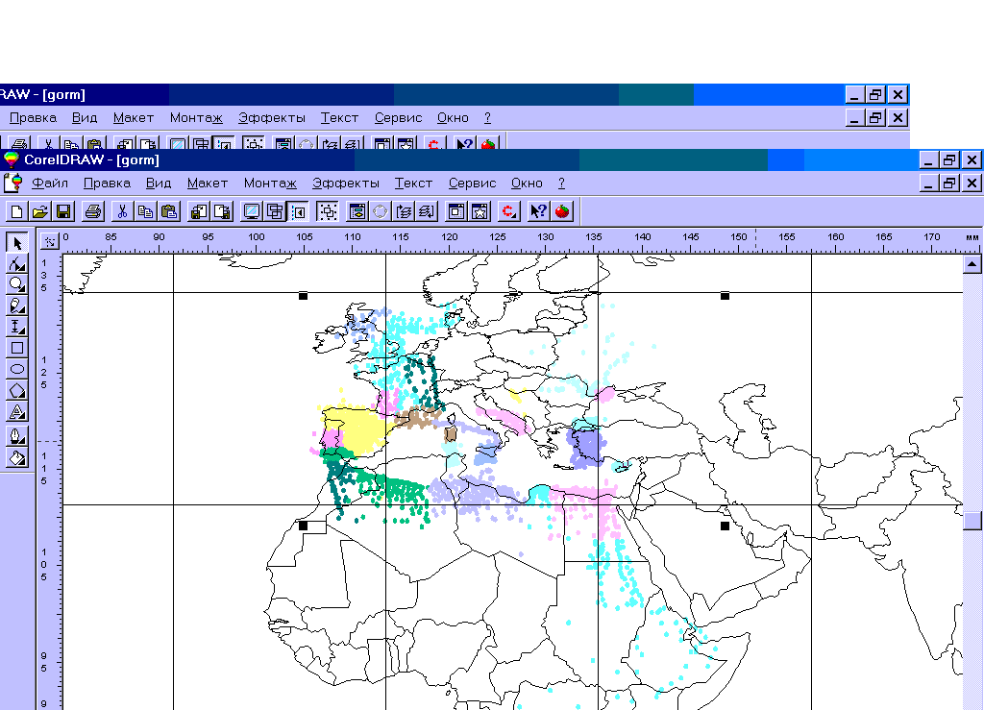Click the Save floppy disk icon

(63, 211)
